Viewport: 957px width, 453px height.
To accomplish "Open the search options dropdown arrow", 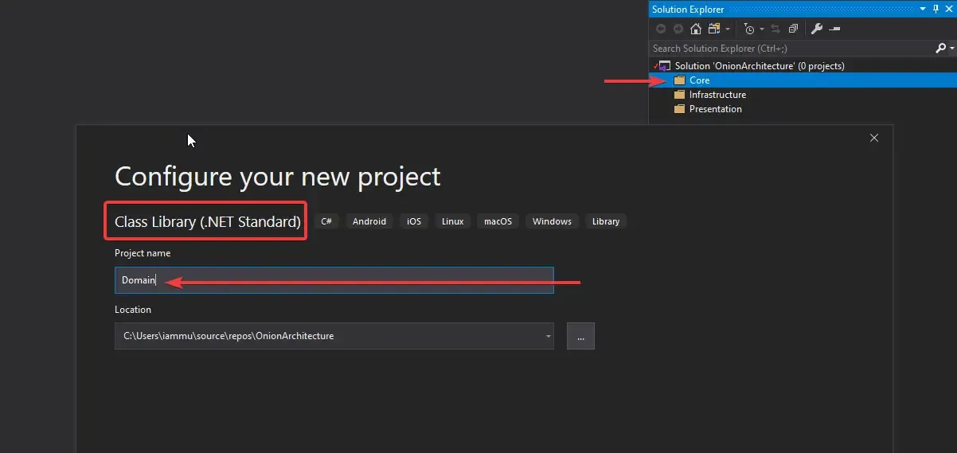I will [952, 49].
